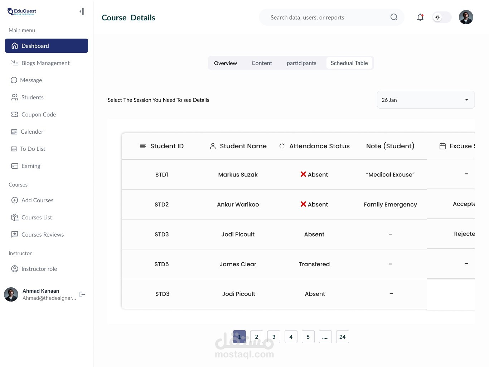Click the logout icon beside Ahmad Kanaan
Screen dimensions: 489x367
82,294
